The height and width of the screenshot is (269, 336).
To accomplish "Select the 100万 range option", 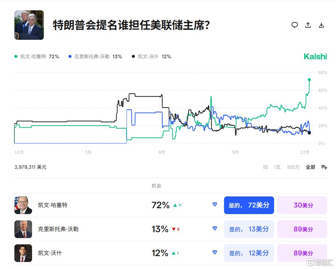I will click(x=293, y=167).
